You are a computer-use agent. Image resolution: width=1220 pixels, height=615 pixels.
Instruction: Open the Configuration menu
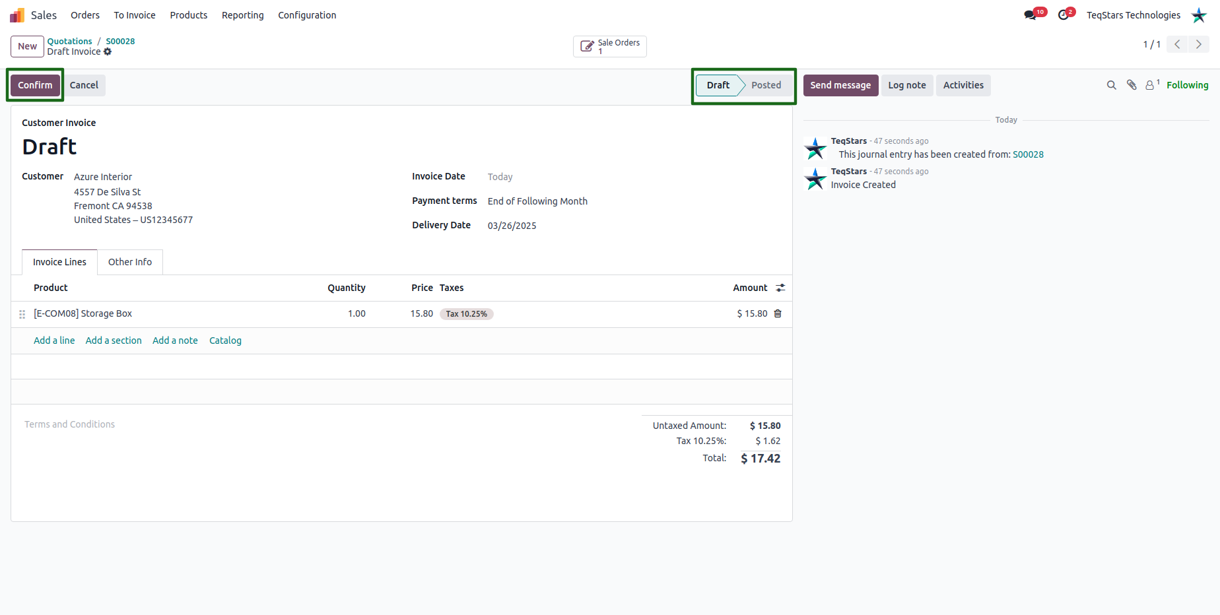click(307, 15)
